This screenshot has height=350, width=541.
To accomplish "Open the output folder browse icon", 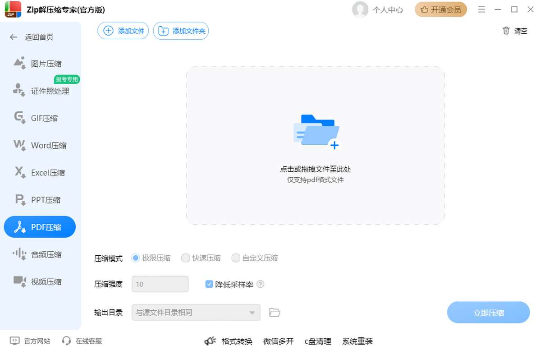I will [x=275, y=312].
